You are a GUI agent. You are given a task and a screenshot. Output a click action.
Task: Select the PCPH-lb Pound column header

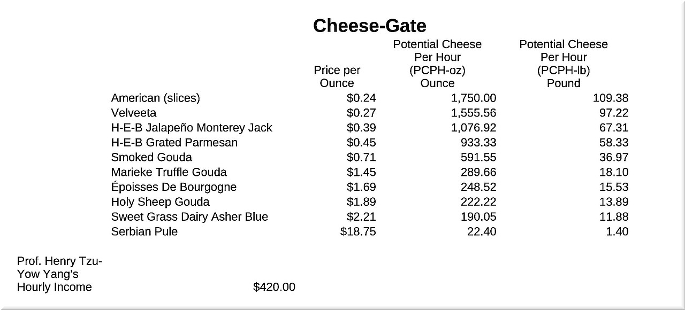(x=564, y=64)
